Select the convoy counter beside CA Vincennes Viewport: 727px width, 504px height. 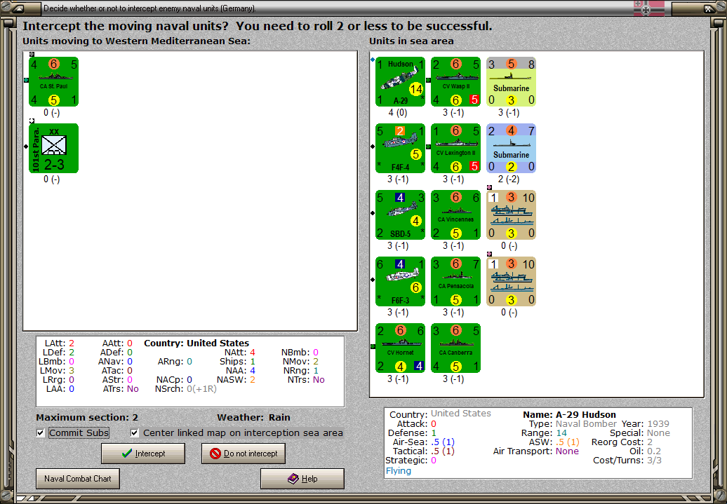(512, 215)
